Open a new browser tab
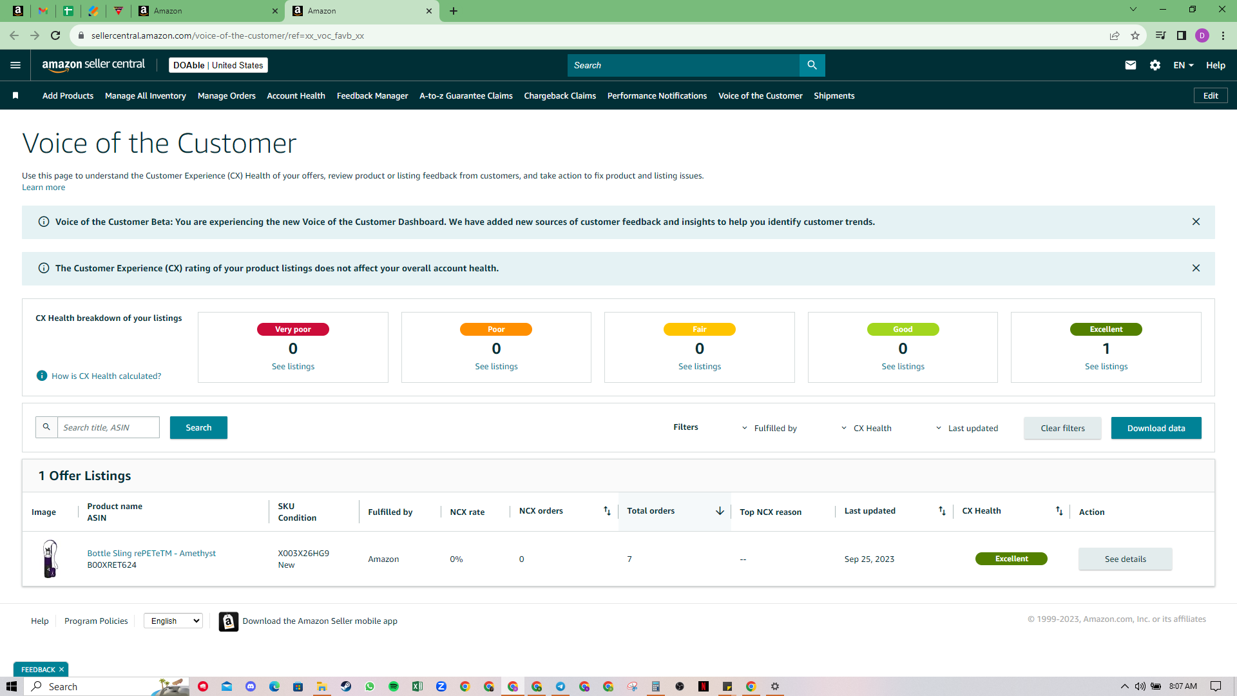The height and width of the screenshot is (696, 1237). click(454, 11)
